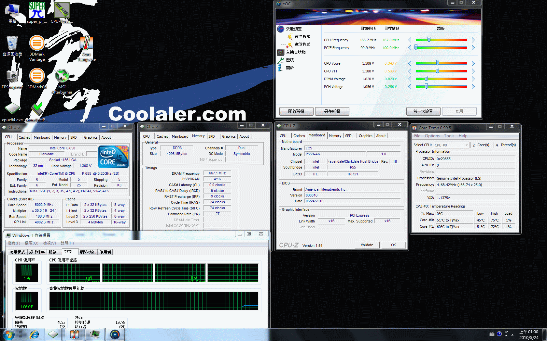Screen dimensions: 547x341
Task: Click the 另存新檔 button in eOC
Action: (332, 111)
